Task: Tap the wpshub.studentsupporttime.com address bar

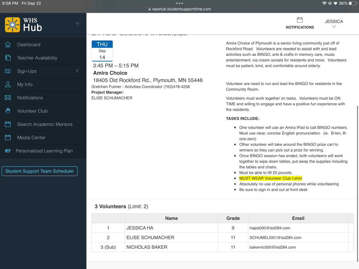Action: point(179,9)
